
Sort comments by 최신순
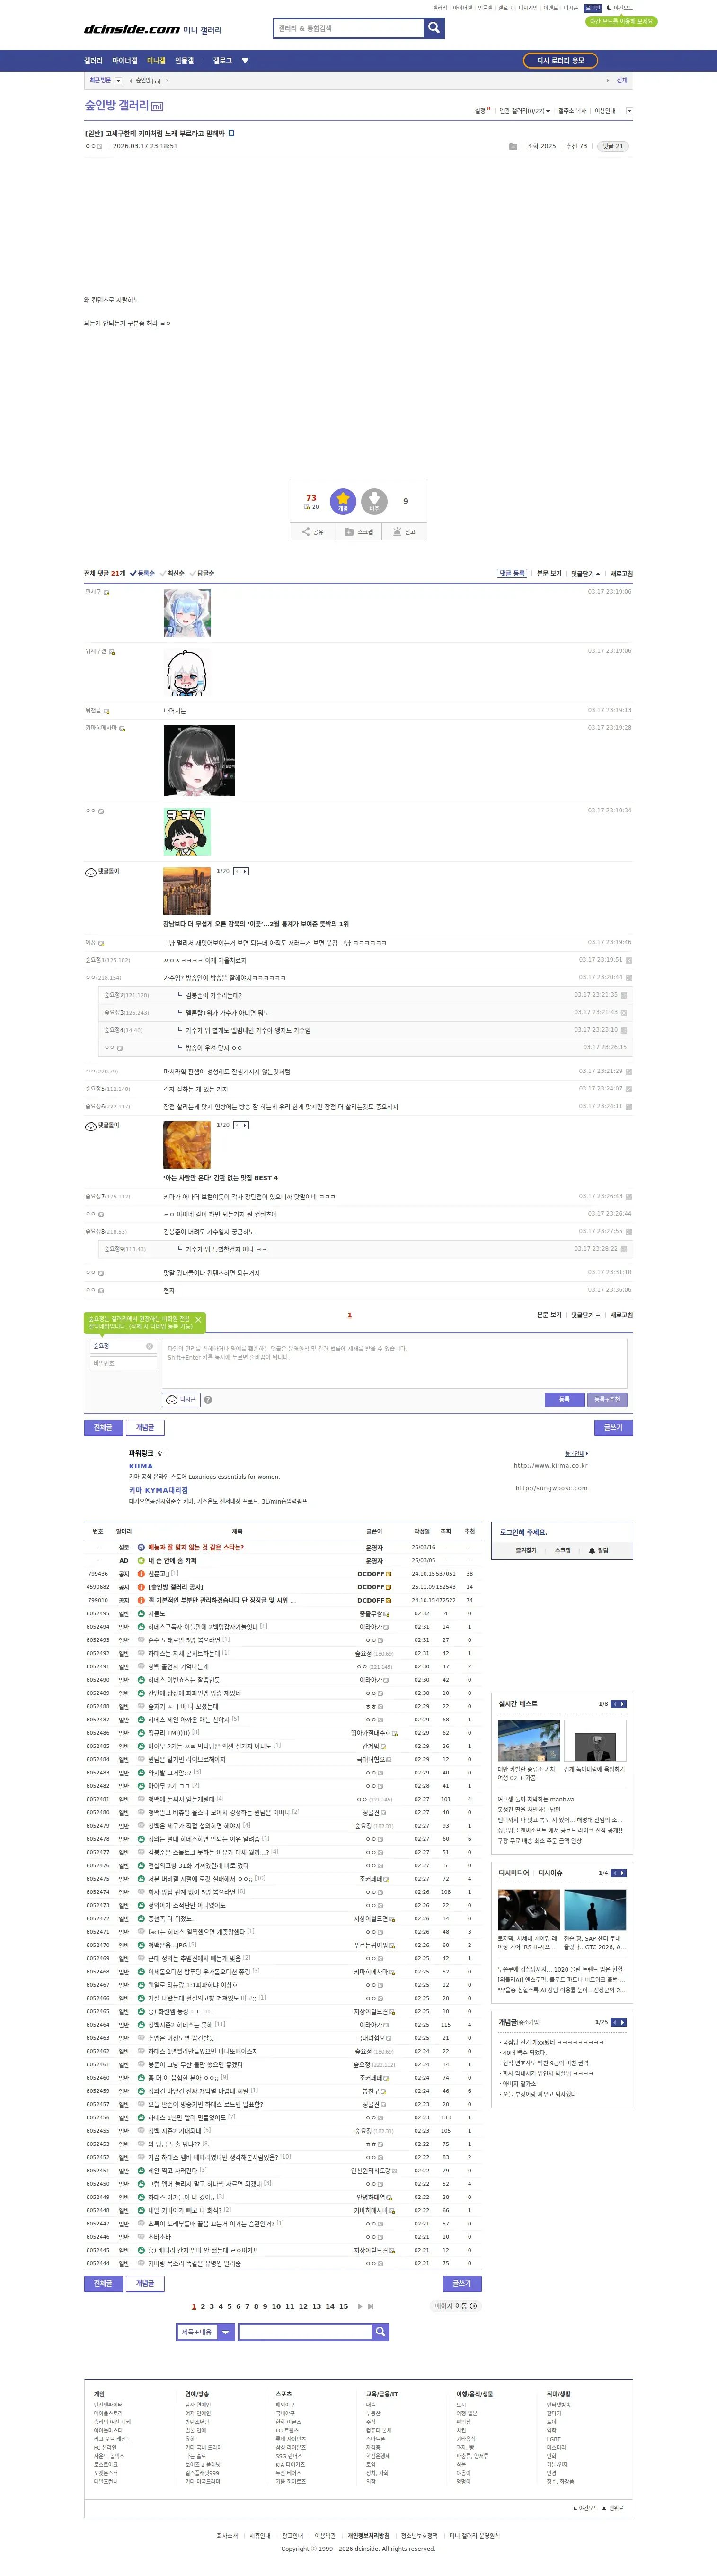(x=173, y=574)
